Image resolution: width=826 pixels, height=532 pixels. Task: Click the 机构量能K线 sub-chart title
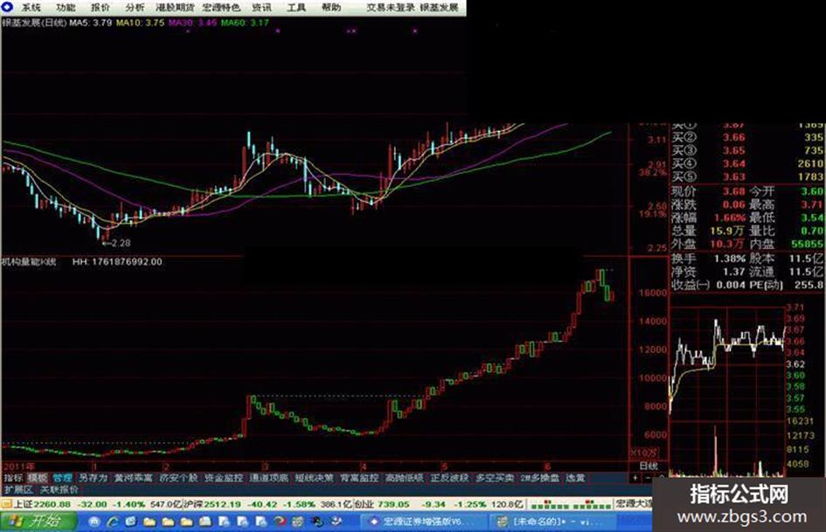pos(29,262)
